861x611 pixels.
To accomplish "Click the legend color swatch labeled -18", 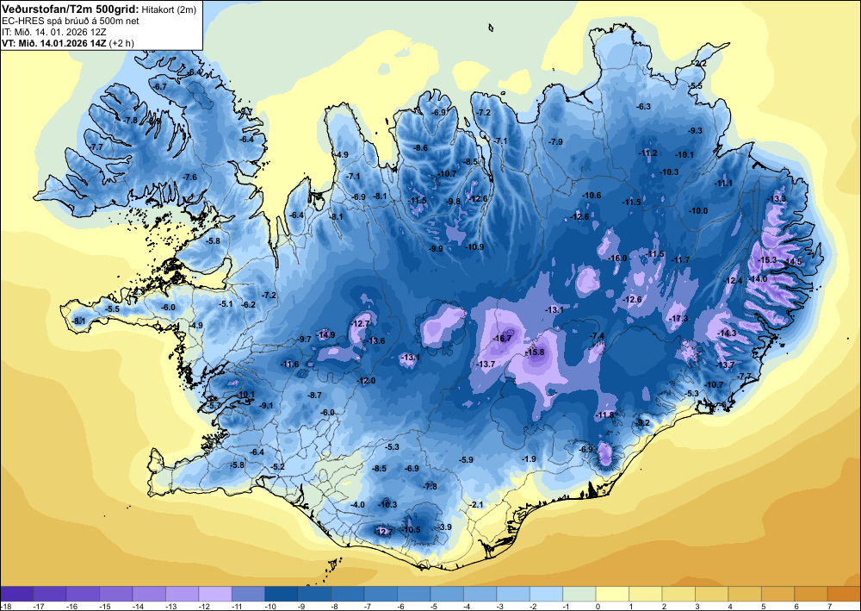I will click(16, 594).
